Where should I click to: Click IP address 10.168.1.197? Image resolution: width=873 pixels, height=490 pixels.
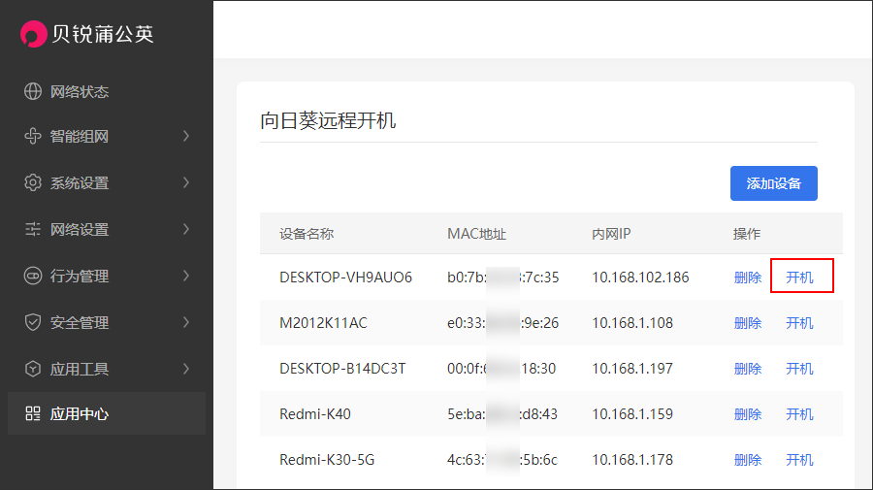point(631,369)
